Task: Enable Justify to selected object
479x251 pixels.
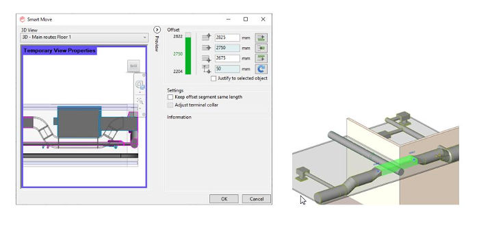Action: point(213,79)
